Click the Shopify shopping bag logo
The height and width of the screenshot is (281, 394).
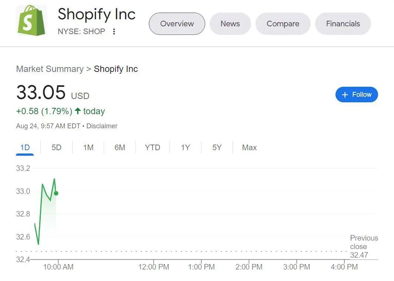click(31, 20)
